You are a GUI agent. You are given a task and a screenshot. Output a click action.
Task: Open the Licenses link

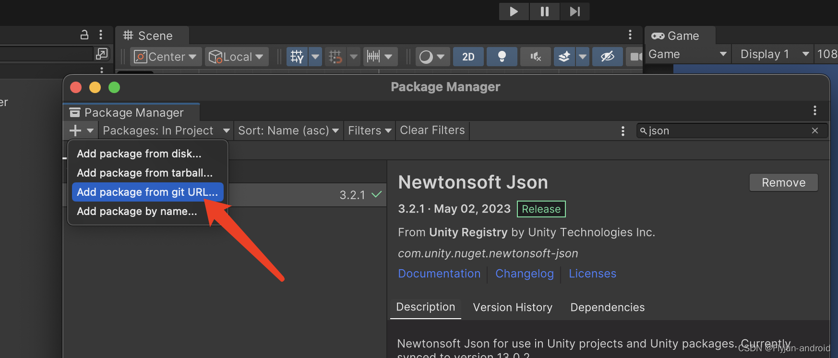coord(592,274)
